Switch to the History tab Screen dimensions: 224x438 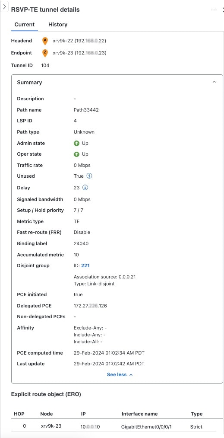tap(58, 25)
